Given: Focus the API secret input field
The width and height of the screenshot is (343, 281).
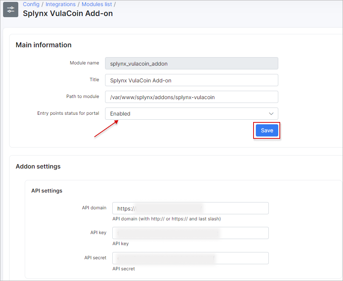Looking at the screenshot, I should click(x=190, y=258).
